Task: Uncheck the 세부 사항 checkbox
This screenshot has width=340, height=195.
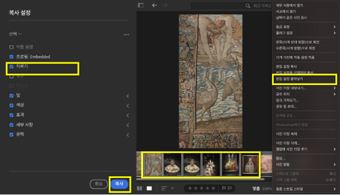Action: coord(11,125)
